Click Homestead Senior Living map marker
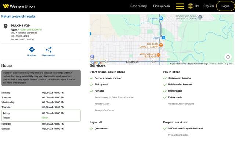Viewport: 235px width, 147px height. click(200, 17)
